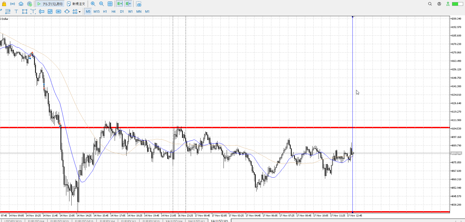Switch to the XAUUSD H4 chart tab
The image size is (465, 222).
(x=174, y=221)
